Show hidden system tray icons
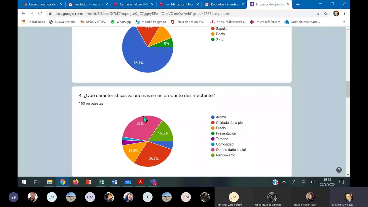368x207 pixels. (x=284, y=182)
